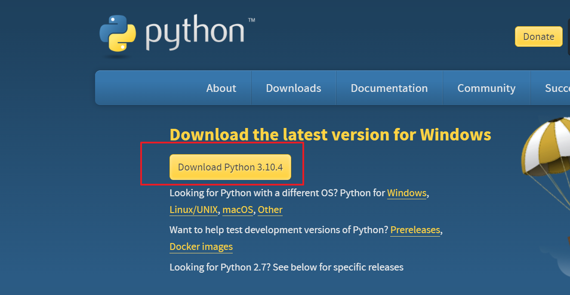The width and height of the screenshot is (570, 295).
Task: Click the heading 'Download the latest version for Windows'
Action: click(x=330, y=134)
